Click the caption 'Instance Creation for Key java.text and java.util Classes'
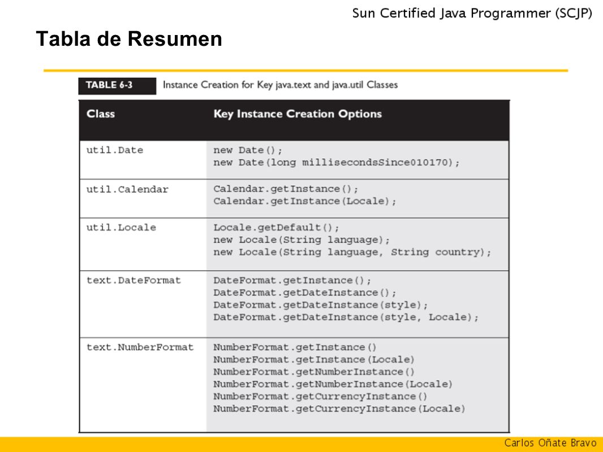The image size is (603, 452). [x=281, y=85]
